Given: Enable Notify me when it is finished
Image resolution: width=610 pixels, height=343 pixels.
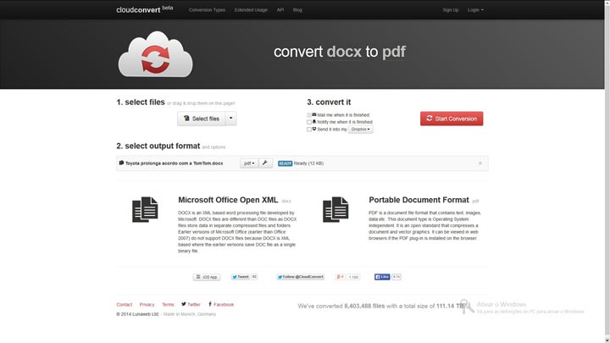Looking at the screenshot, I should (x=309, y=122).
